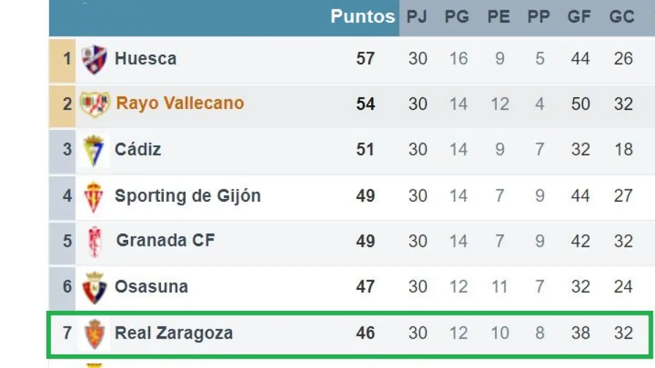655x368 pixels.
Task: Open the Real Zaragoza team name
Action: [x=174, y=333]
